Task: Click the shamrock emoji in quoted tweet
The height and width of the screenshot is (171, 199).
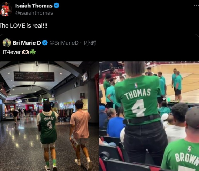Action: click(x=33, y=52)
